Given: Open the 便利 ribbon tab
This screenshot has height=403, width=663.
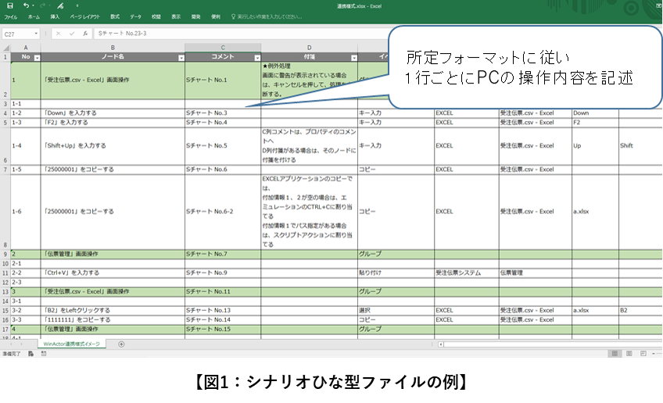Looking at the screenshot, I should pyautogui.click(x=216, y=17).
